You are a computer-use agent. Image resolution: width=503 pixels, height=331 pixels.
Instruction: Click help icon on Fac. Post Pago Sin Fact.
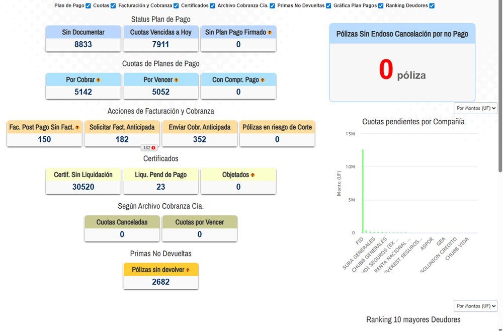77,128
